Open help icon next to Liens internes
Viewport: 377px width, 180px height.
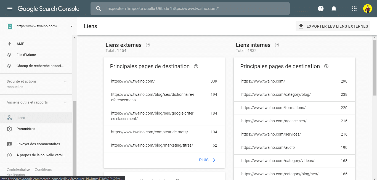click(x=277, y=45)
